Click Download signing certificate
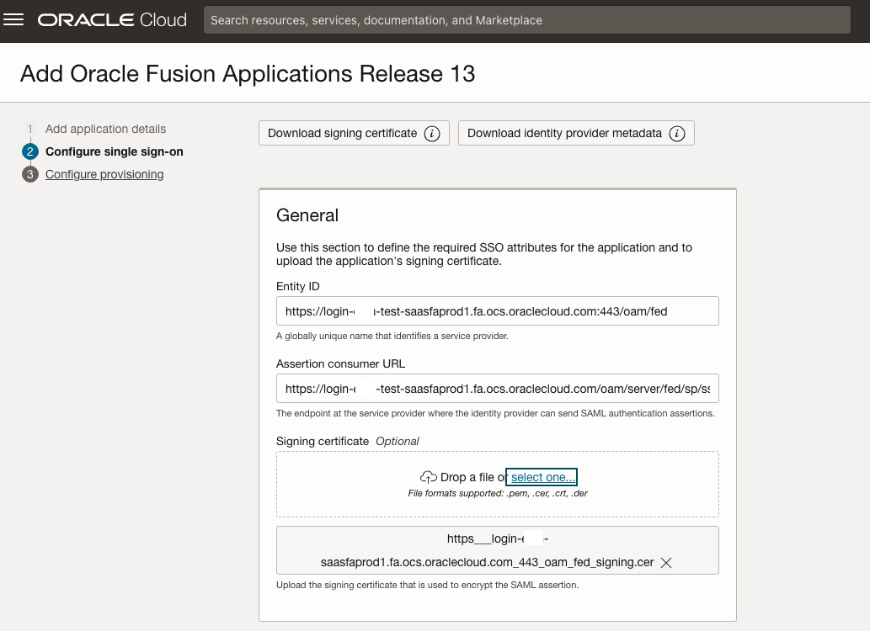The width and height of the screenshot is (870, 631). 341,133
